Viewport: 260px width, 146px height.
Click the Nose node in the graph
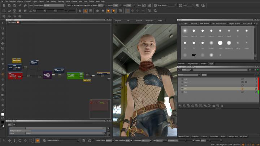coord(47,75)
